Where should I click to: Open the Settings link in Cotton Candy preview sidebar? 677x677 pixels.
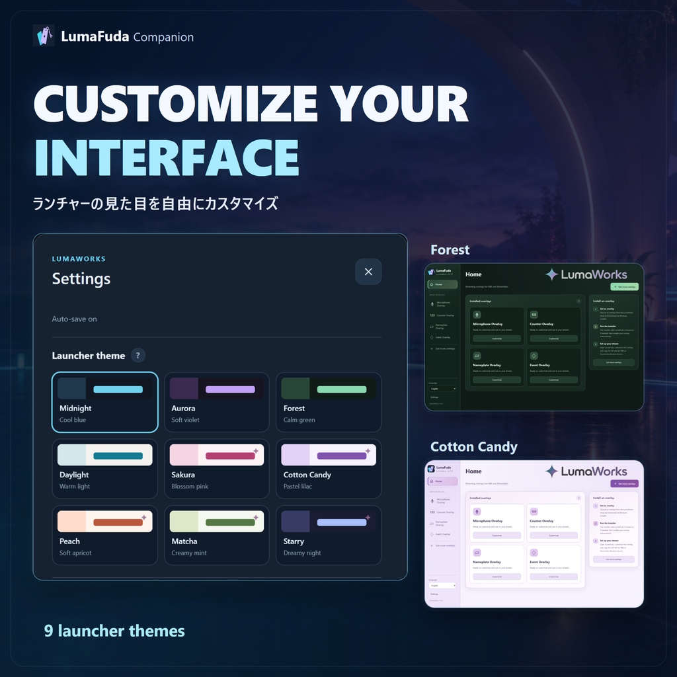tap(434, 594)
